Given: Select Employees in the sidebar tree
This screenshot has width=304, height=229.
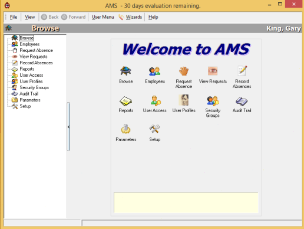Looking at the screenshot, I should point(29,44).
